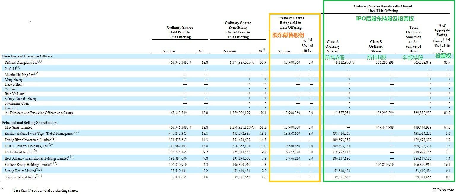The width and height of the screenshot is (456, 194).
Task: Click the "Shengqiang Chen" row name
Action: tap(17, 103)
